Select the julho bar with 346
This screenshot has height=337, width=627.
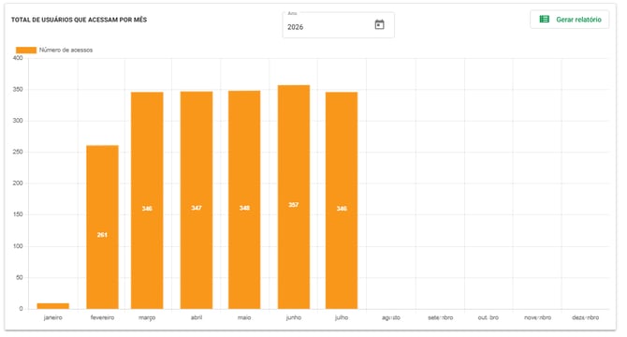tap(342, 200)
